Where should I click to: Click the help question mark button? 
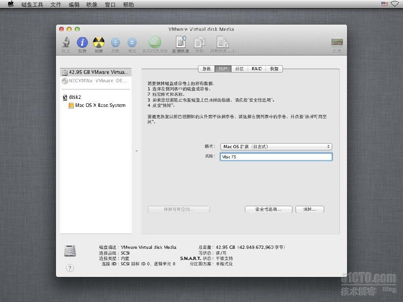click(x=70, y=268)
